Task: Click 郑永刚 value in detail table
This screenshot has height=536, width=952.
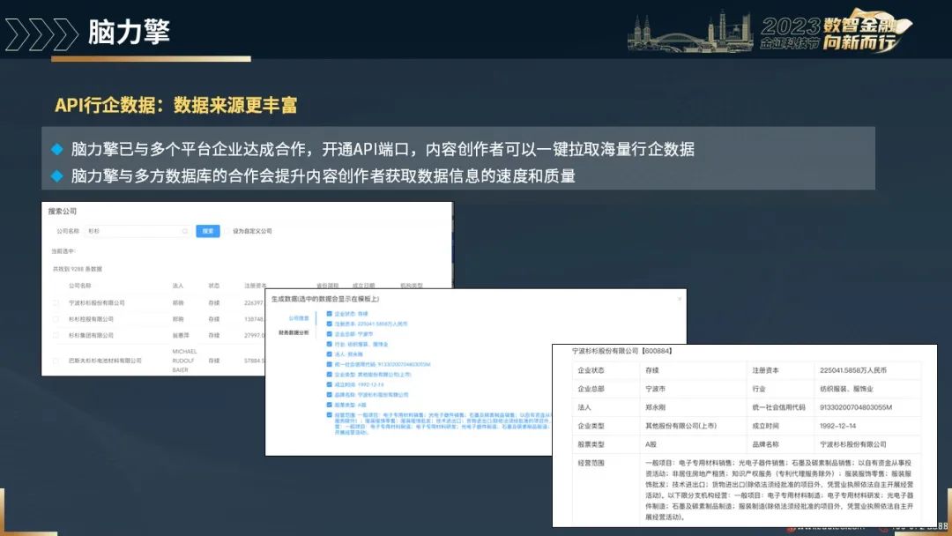Action: point(655,407)
